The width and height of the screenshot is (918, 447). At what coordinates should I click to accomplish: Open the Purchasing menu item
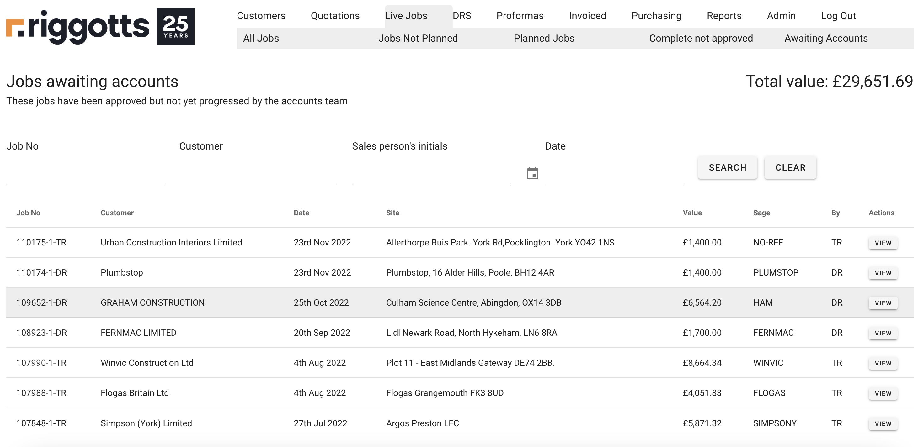[x=656, y=16]
